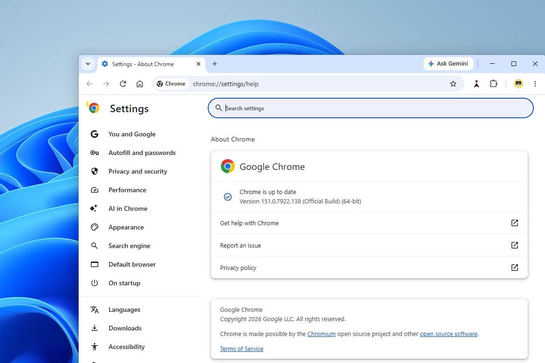
Task: Click external-link icon for Privacy policy
Action: click(x=515, y=268)
